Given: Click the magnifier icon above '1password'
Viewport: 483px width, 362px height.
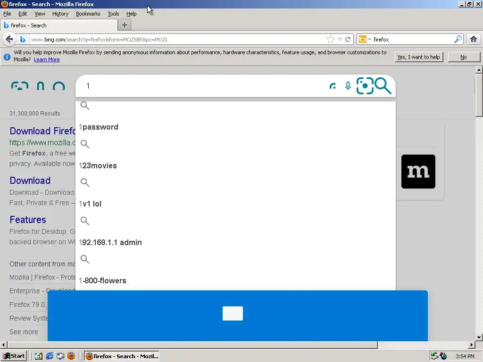Looking at the screenshot, I should click(x=85, y=106).
